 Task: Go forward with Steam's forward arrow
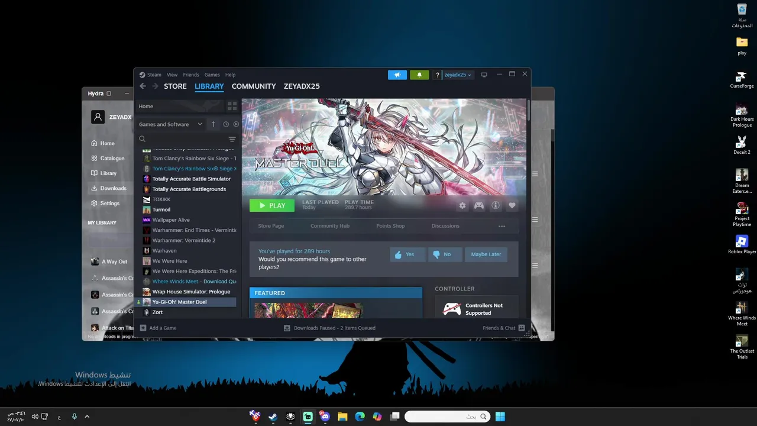click(155, 86)
